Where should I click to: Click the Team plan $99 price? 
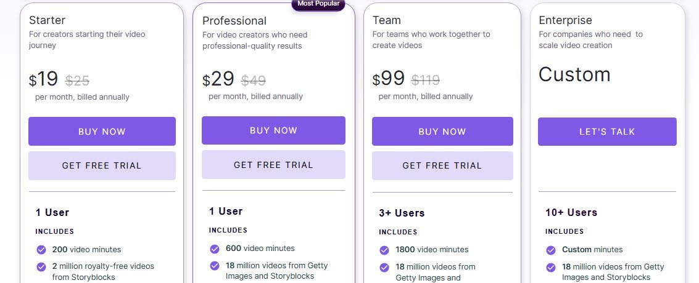(389, 79)
